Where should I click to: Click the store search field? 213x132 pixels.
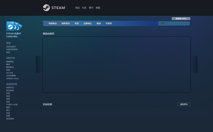(173, 23)
